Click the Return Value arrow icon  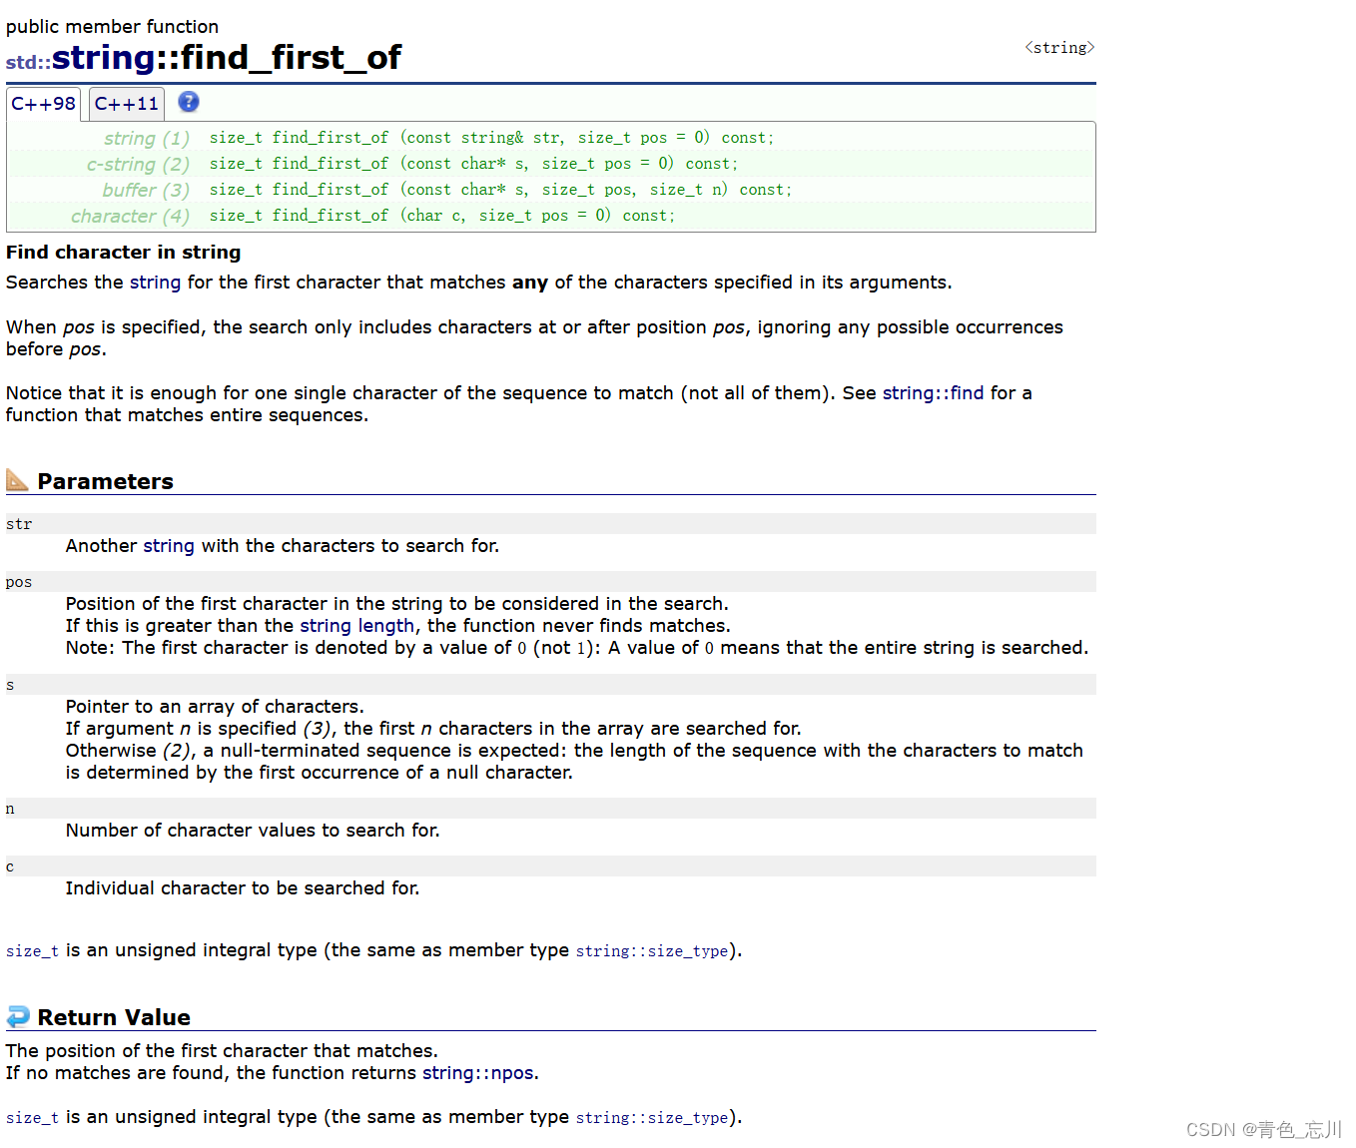click(x=18, y=1016)
